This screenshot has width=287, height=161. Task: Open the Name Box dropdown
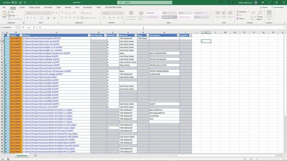[14, 27]
